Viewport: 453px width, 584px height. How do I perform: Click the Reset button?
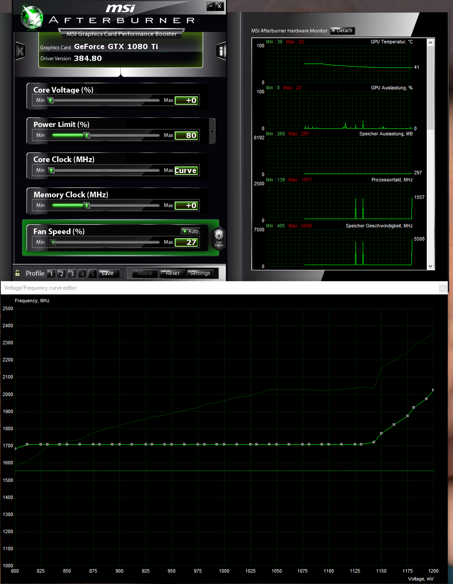172,273
